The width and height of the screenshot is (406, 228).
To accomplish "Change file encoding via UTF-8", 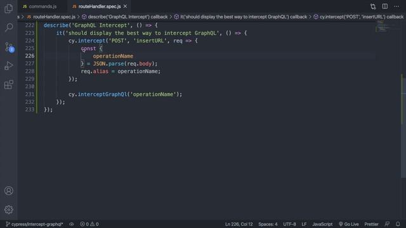I will click(x=289, y=224).
